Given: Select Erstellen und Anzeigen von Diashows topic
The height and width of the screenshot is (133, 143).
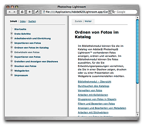Looking at the screenshot, I should (36, 61).
